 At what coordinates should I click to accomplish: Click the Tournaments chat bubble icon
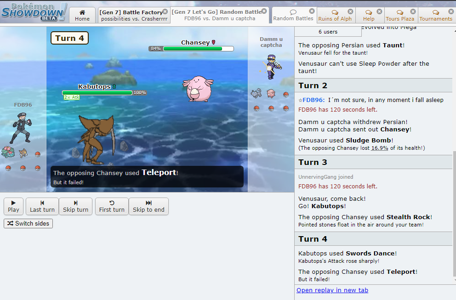[436, 12]
